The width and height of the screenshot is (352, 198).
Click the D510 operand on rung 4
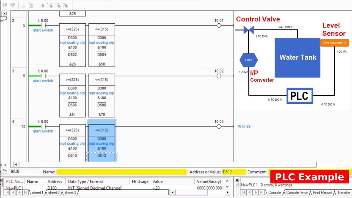pyautogui.click(x=72, y=156)
